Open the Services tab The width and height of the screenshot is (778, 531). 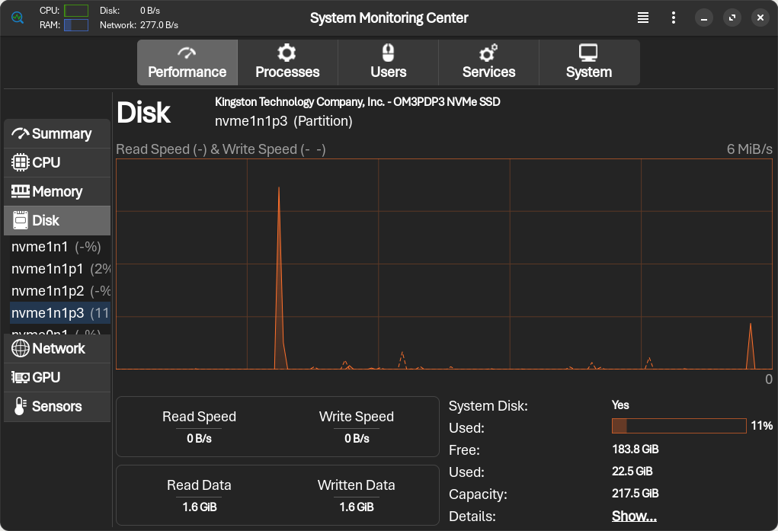488,62
